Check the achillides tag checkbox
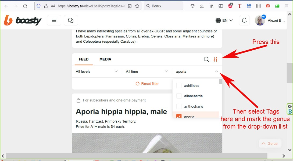 tap(179, 86)
